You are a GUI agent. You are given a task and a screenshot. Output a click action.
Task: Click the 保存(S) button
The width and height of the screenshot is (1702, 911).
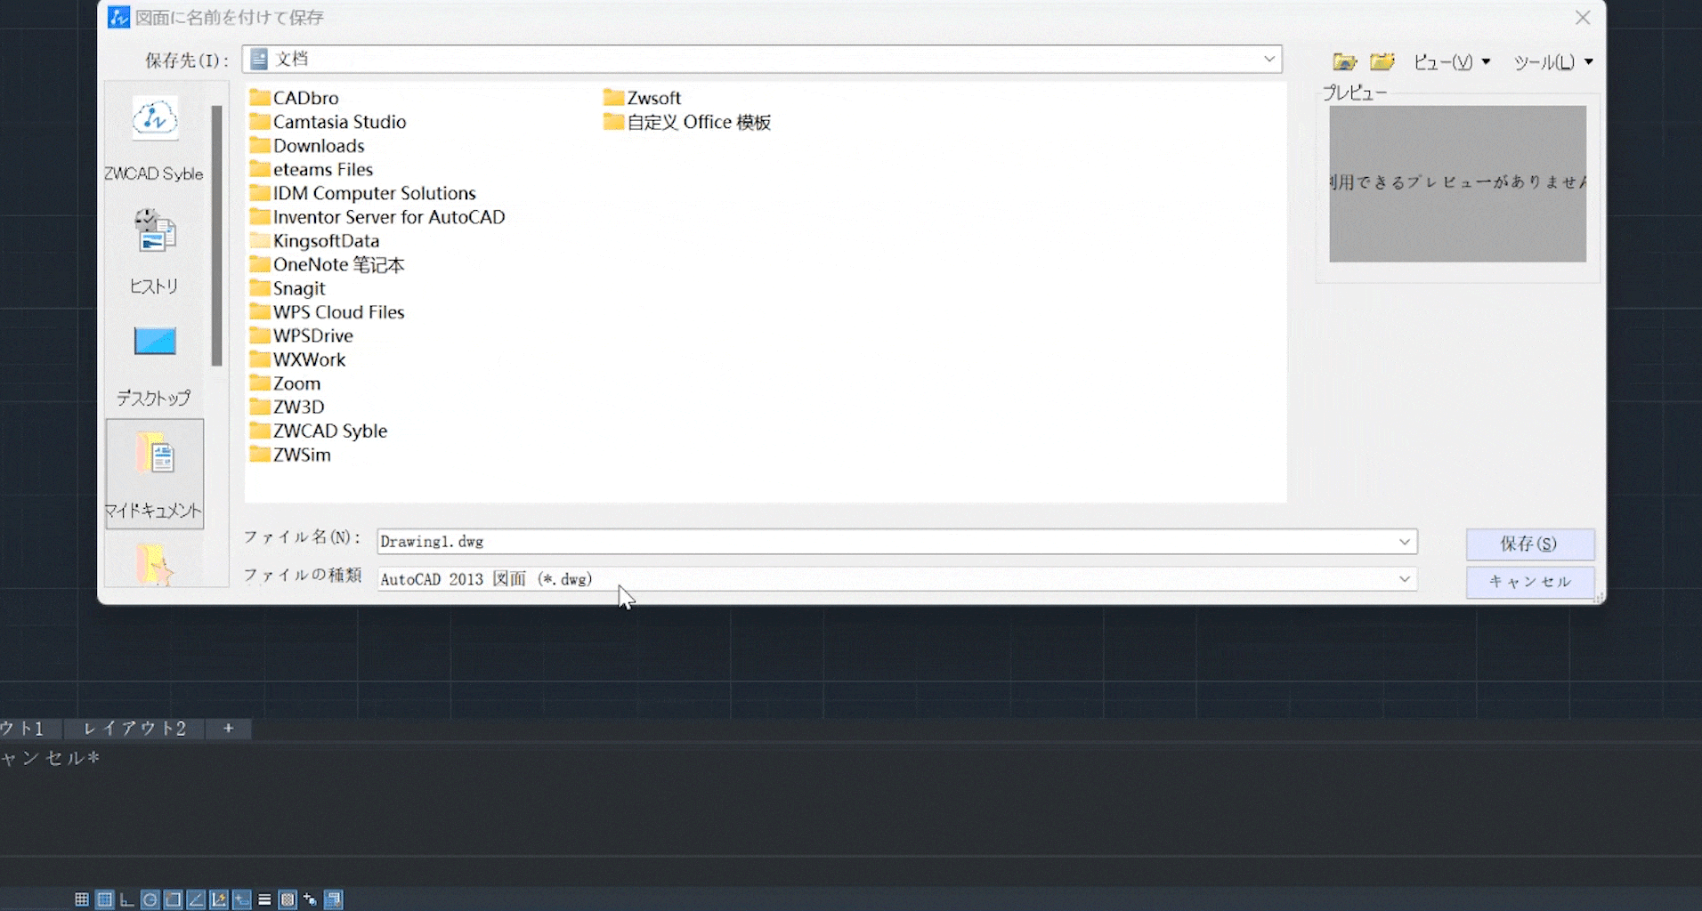pyautogui.click(x=1529, y=544)
